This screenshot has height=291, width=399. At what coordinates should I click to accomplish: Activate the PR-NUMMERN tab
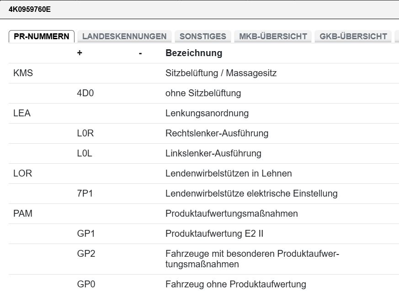(42, 36)
